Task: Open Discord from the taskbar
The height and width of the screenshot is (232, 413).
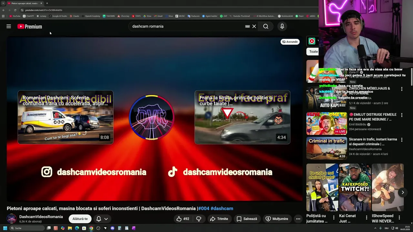Action: coord(112,228)
